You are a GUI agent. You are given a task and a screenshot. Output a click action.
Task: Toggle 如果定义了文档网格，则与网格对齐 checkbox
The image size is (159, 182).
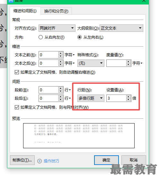17,107
